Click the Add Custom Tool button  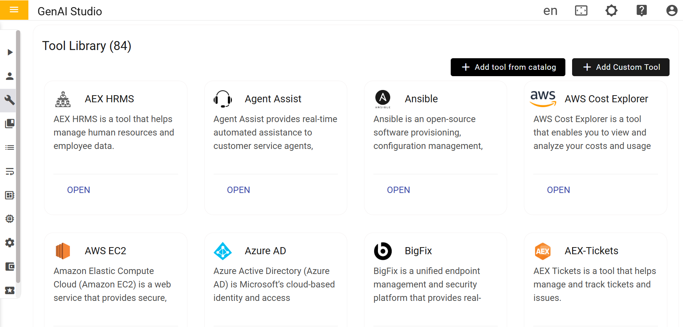point(621,67)
